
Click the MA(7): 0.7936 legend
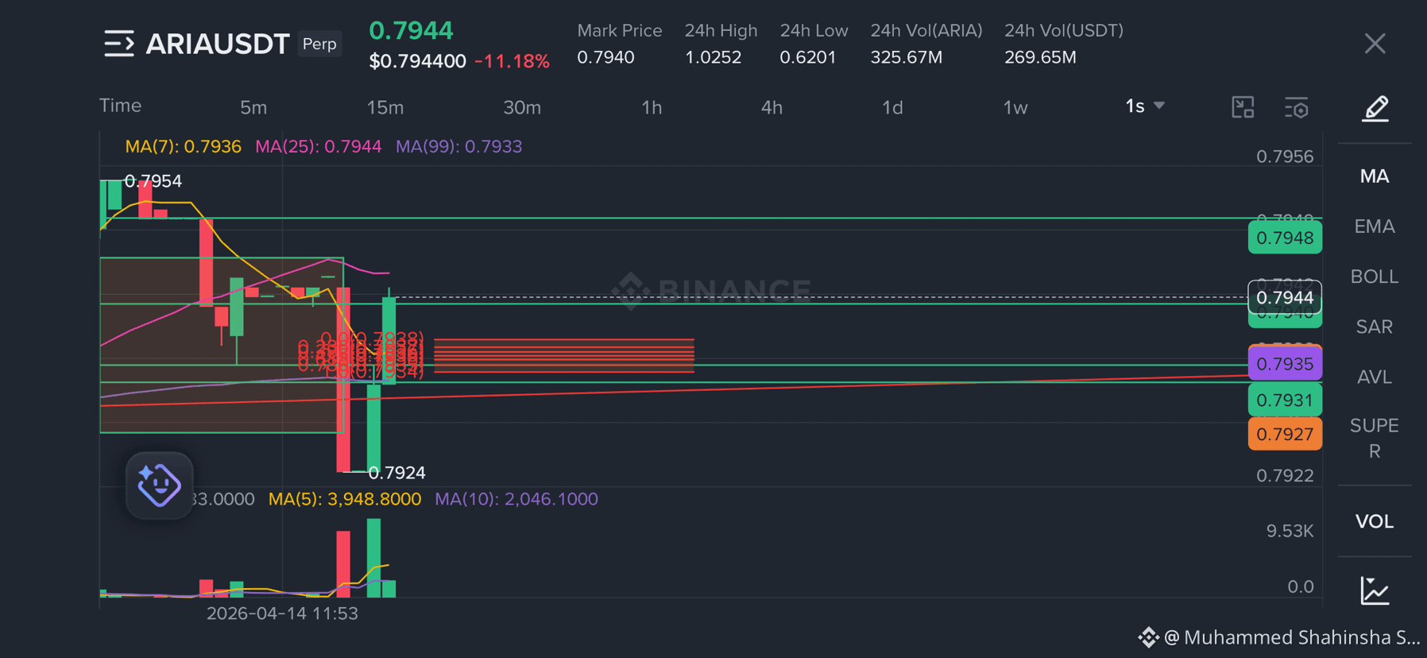(184, 146)
